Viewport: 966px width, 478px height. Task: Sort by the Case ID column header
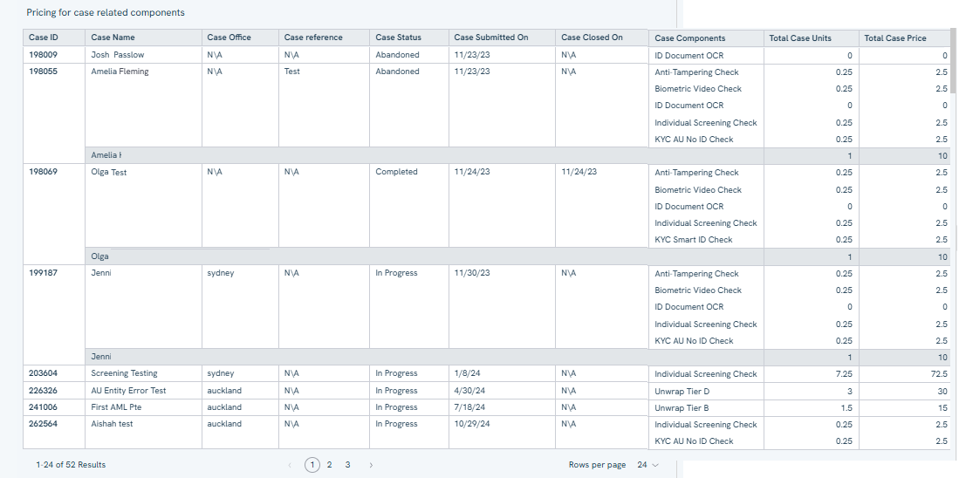click(54, 38)
